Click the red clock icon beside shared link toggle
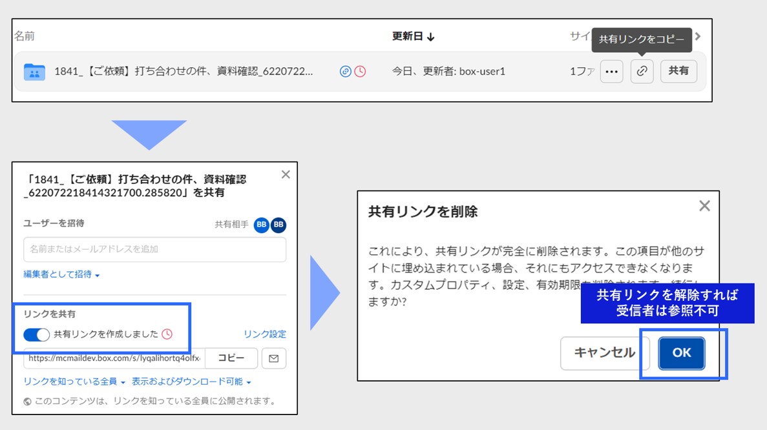 tap(167, 334)
